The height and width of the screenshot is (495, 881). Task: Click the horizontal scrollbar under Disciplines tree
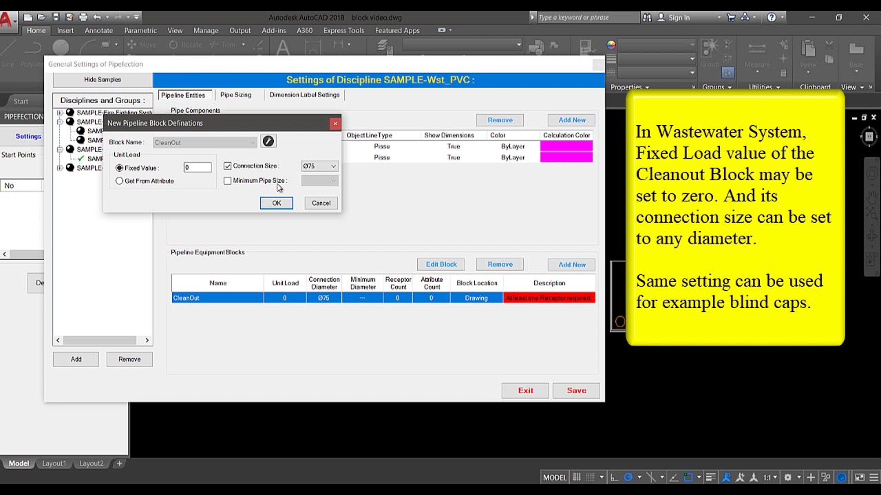102,340
